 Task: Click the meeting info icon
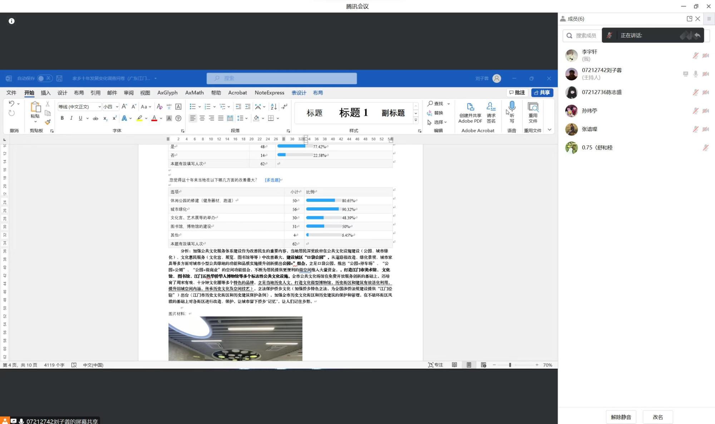11,21
